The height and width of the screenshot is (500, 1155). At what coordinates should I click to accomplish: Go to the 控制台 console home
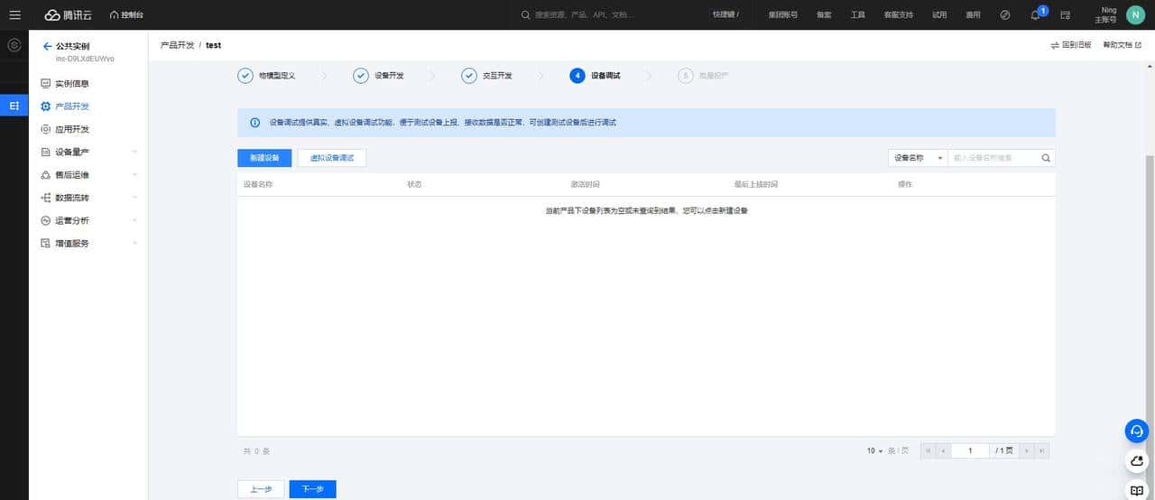click(x=126, y=14)
